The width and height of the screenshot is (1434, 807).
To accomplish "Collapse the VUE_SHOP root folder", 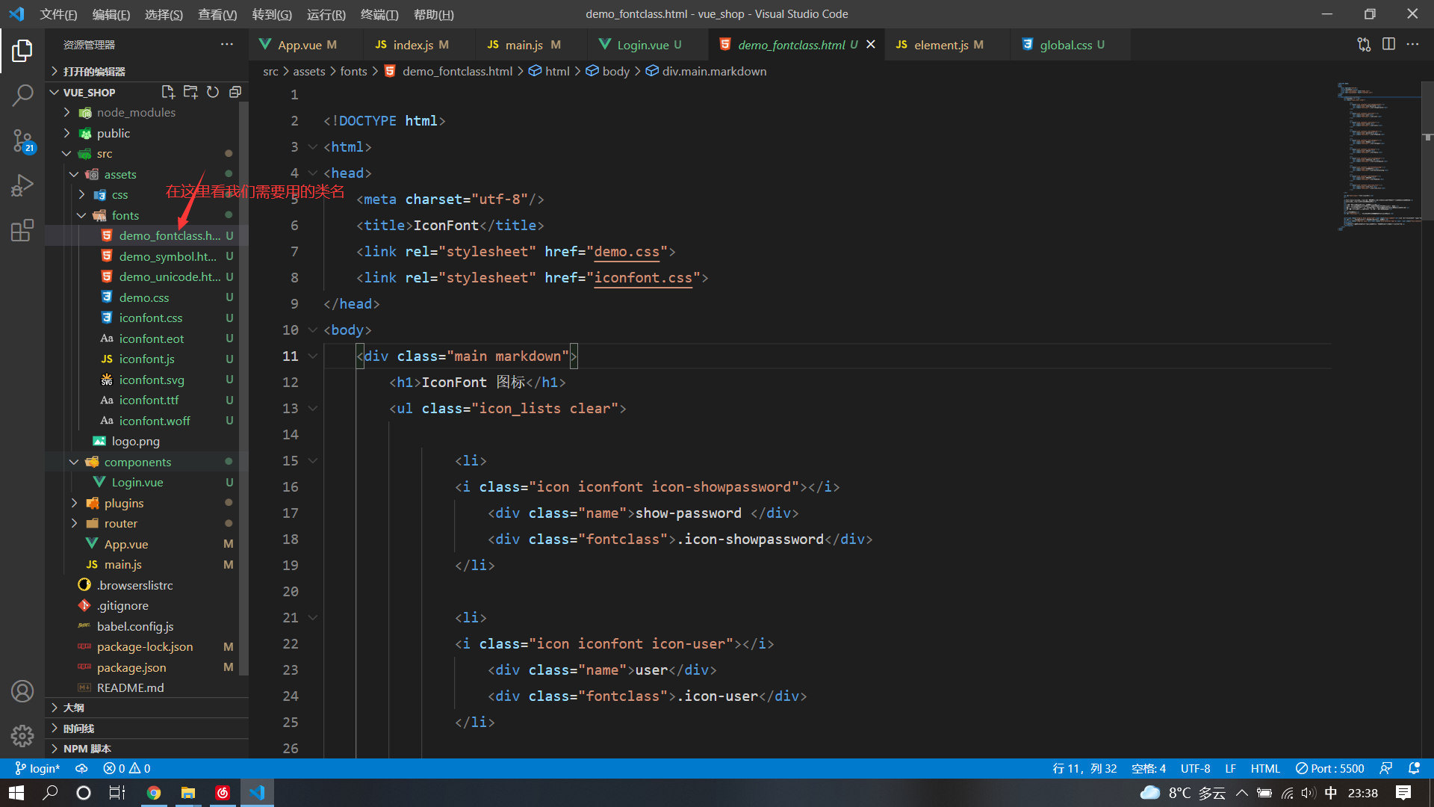I will click(x=55, y=92).
